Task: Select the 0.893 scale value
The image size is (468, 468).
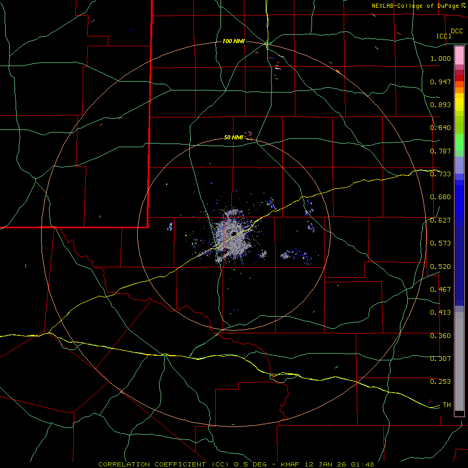Action: click(440, 105)
